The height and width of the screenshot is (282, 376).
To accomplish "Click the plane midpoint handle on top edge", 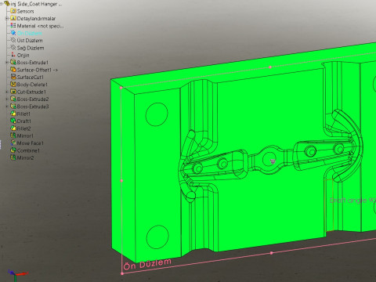I will [270, 67].
